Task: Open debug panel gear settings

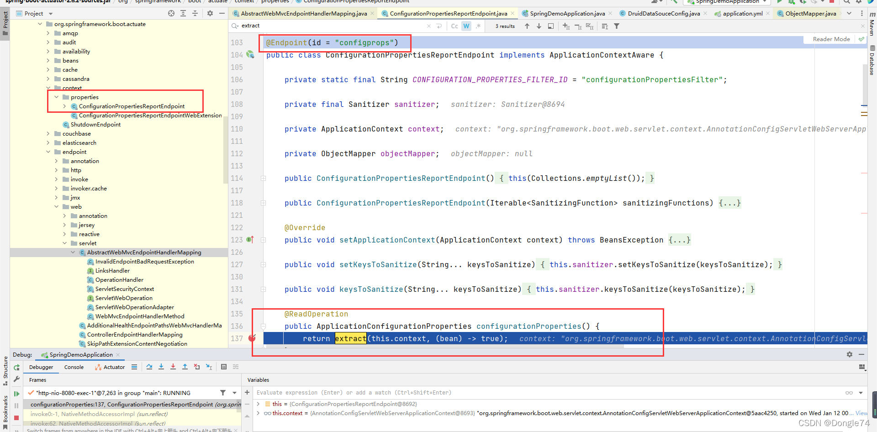Action: [x=850, y=354]
